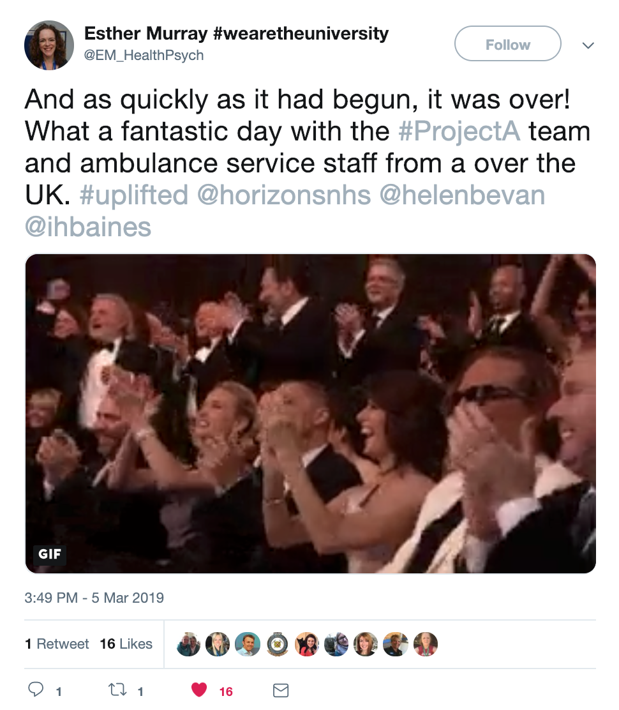Click the GIF badge on the media
This screenshot has width=619, height=710.
click(x=50, y=554)
